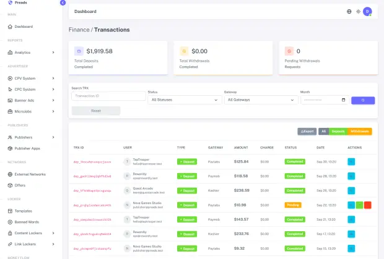Open transaction link starting dep_gaoh

coord(92,176)
